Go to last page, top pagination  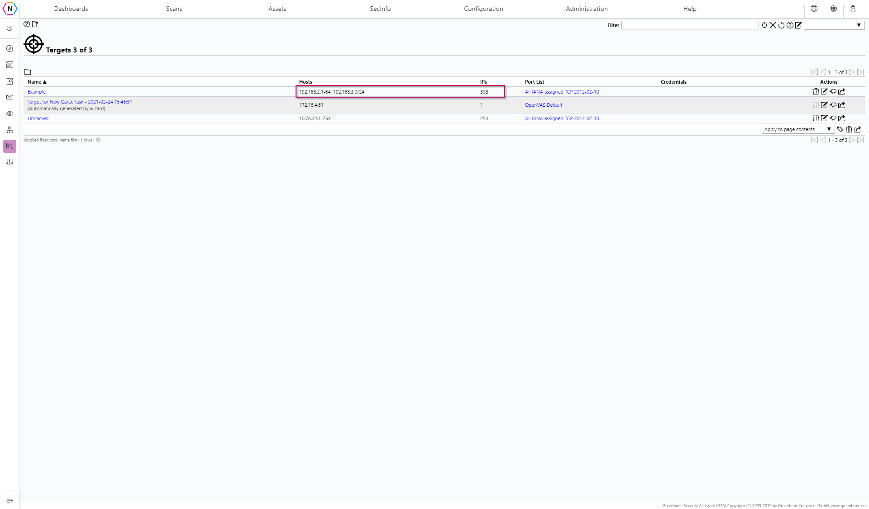coord(860,72)
